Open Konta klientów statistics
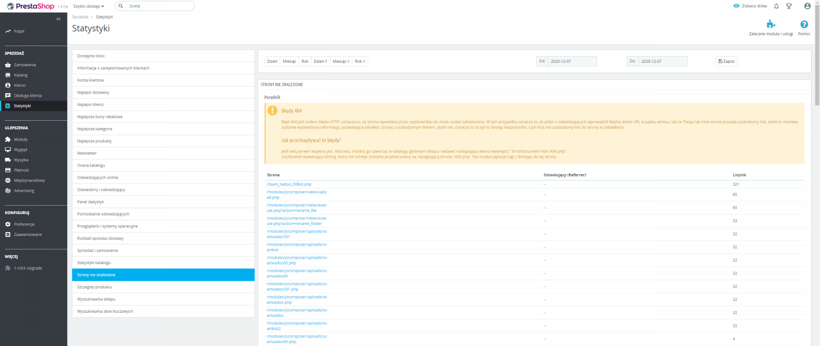The width and height of the screenshot is (820, 346). [163, 80]
